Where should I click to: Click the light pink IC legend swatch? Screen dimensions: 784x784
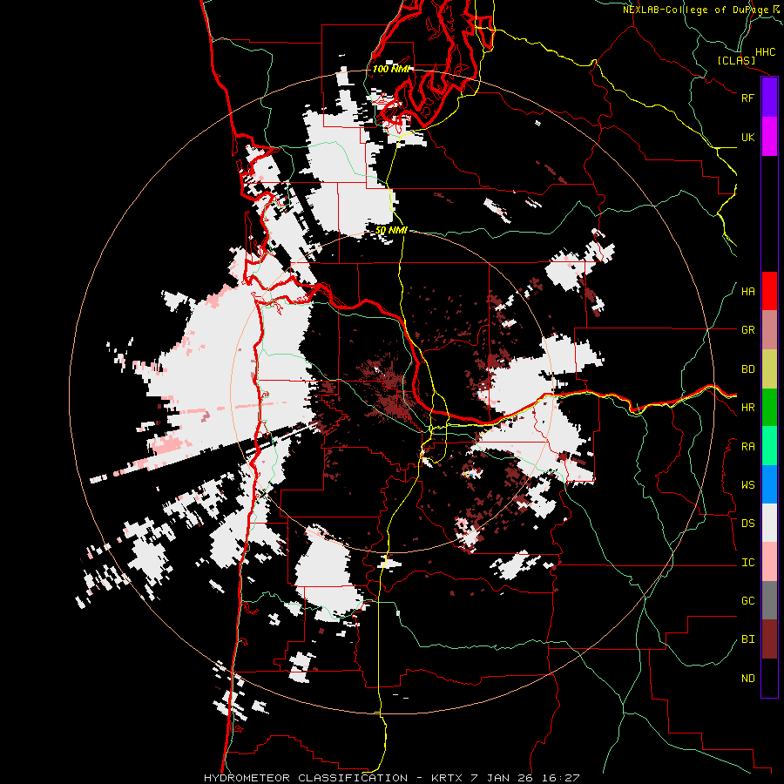click(769, 562)
